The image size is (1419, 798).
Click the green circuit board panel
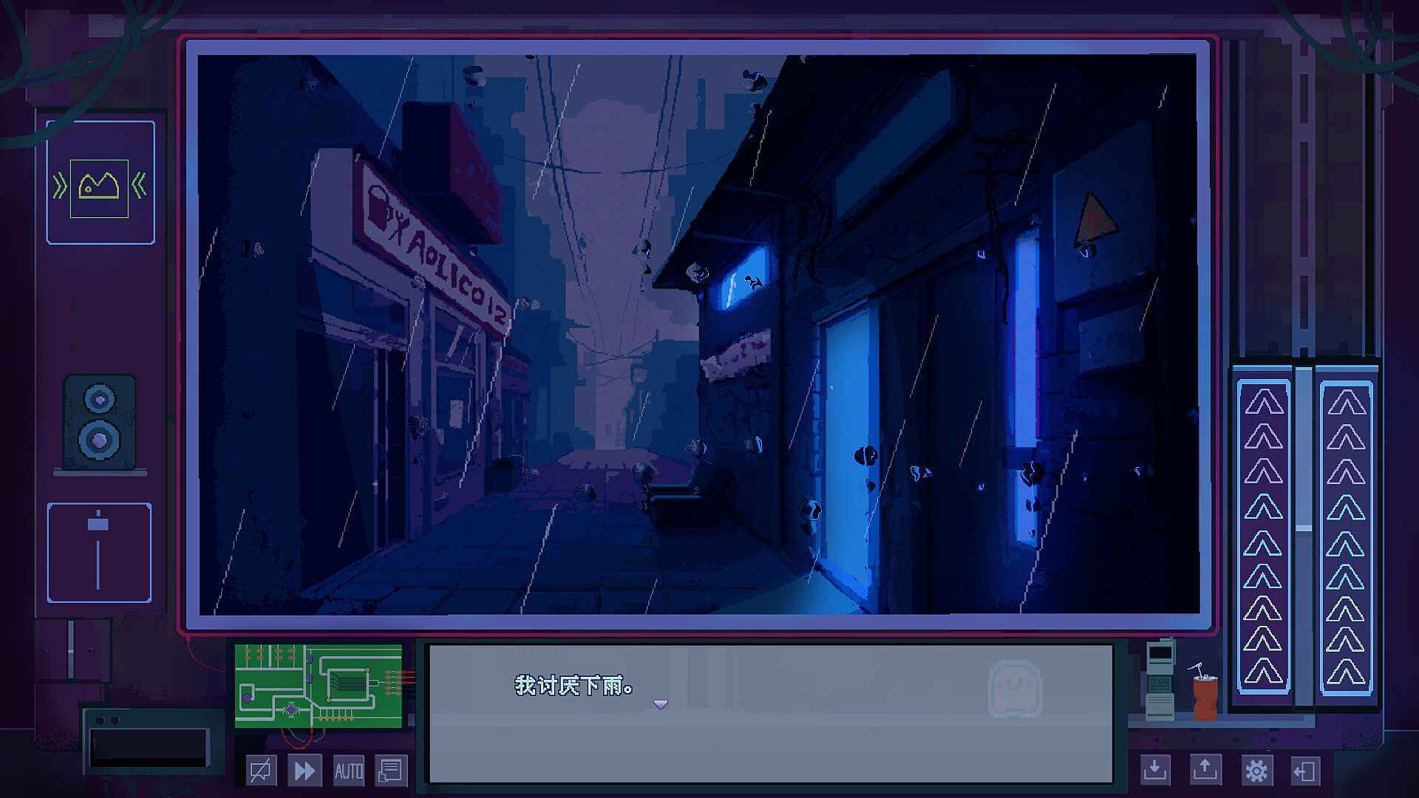point(319,686)
